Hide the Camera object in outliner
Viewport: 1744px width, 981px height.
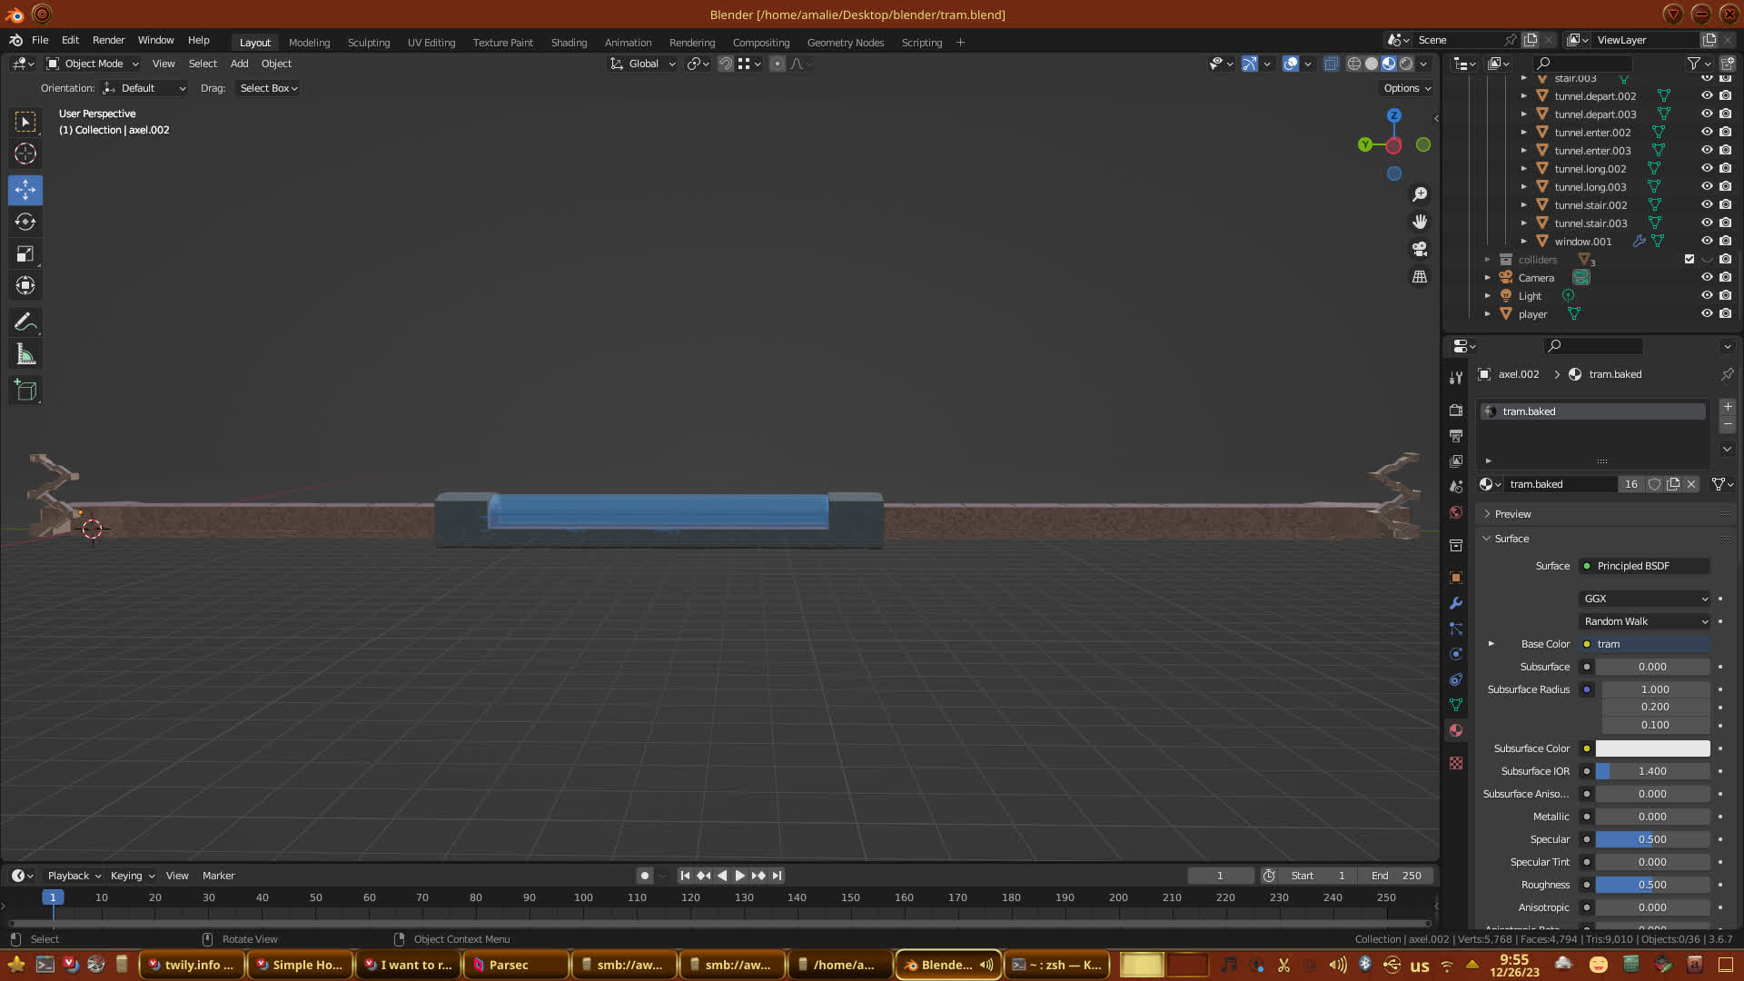click(x=1707, y=278)
